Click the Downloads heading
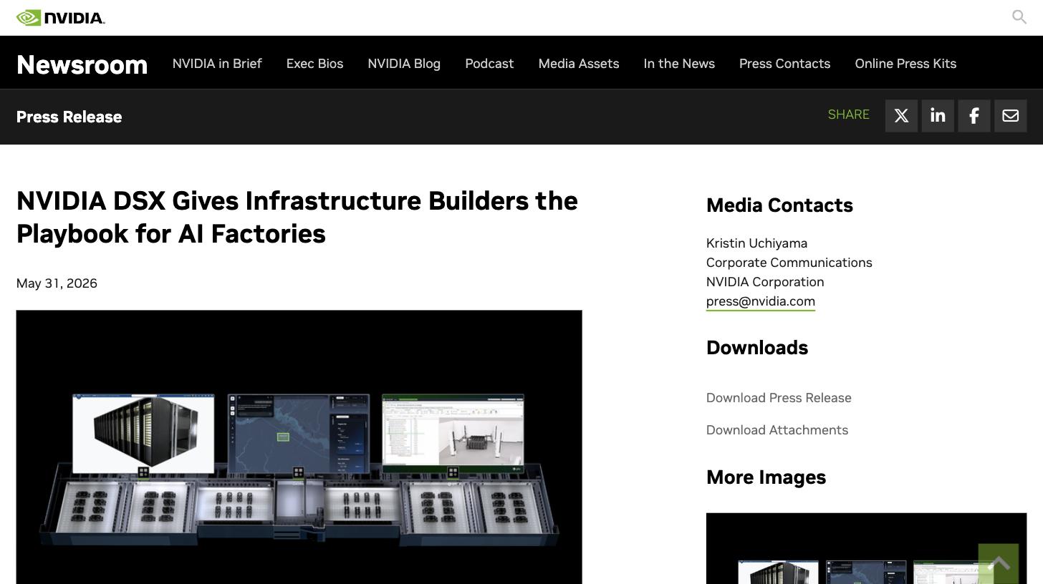1043x584 pixels. pos(757,348)
